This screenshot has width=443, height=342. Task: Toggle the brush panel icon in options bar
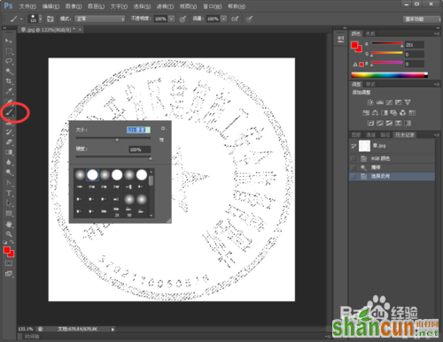[x=51, y=19]
